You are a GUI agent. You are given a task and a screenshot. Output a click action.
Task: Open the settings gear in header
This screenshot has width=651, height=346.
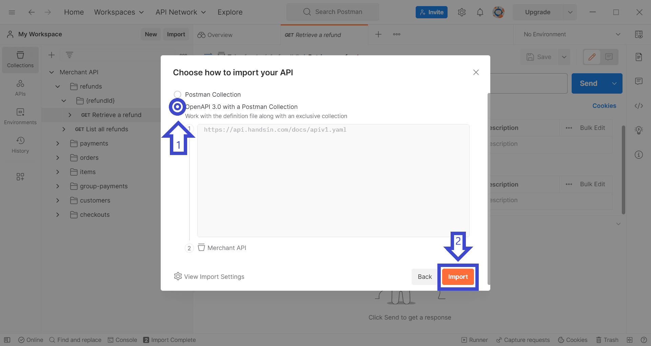pyautogui.click(x=461, y=12)
